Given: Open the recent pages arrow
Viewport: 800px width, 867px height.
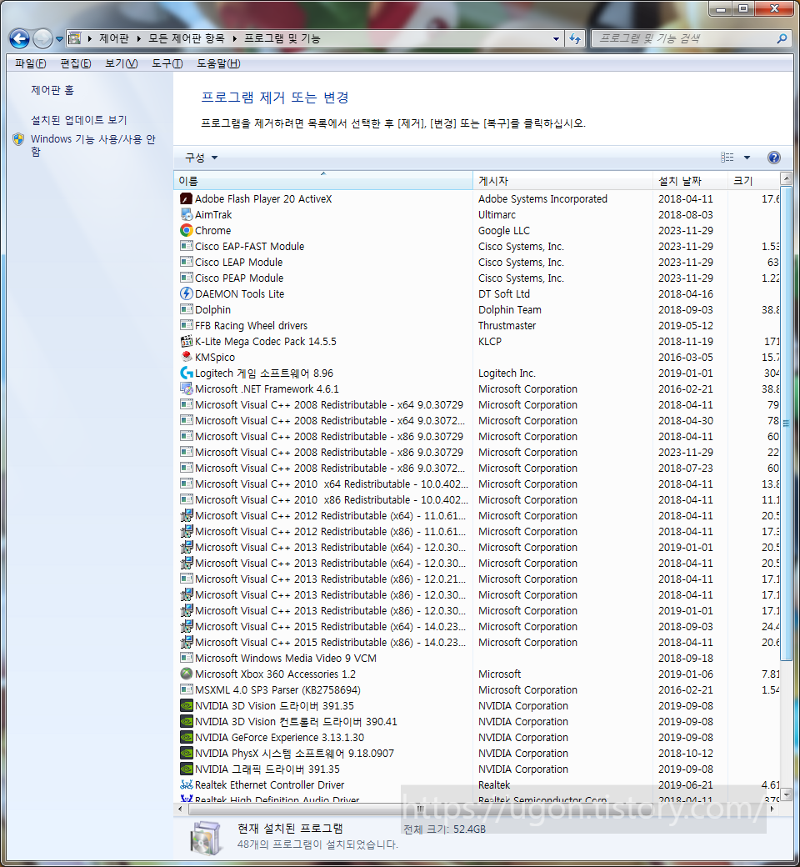Looking at the screenshot, I should tap(59, 38).
